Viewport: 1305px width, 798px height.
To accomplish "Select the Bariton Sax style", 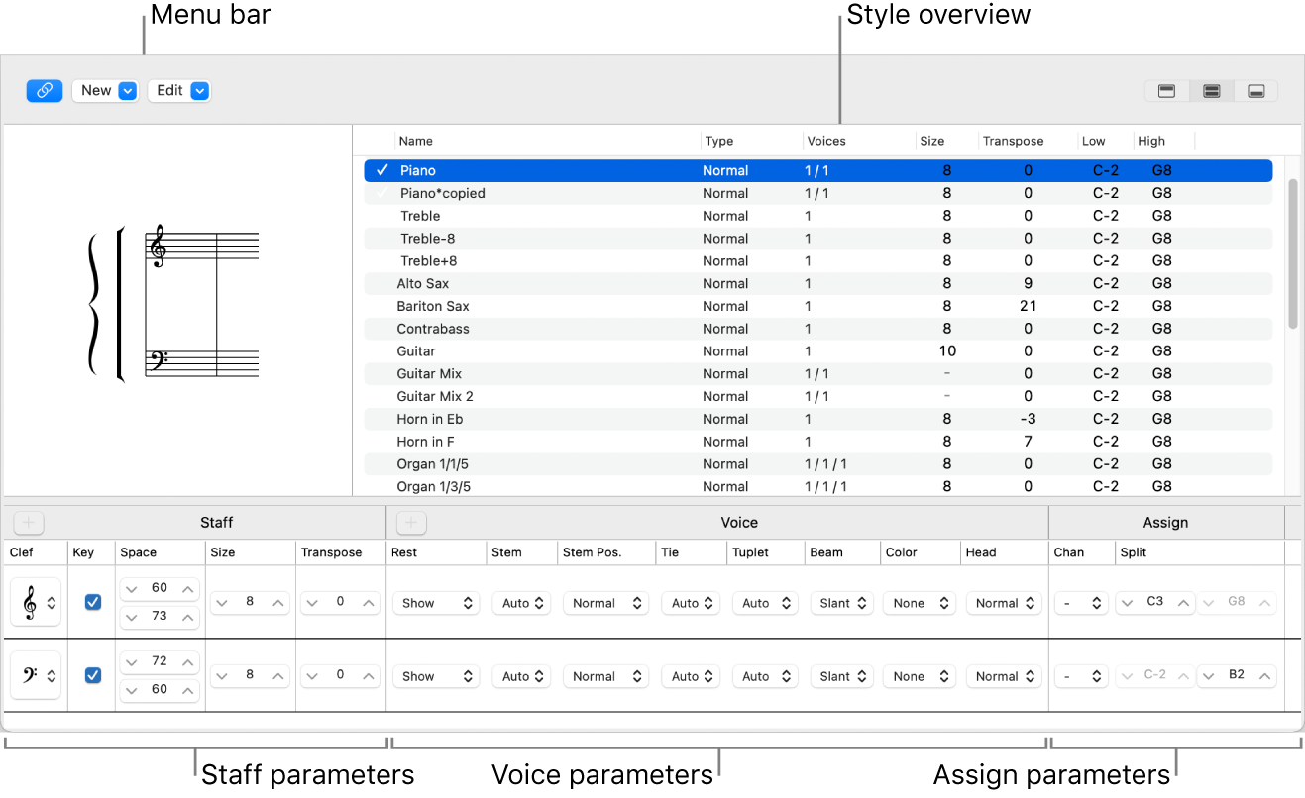I will tap(818, 306).
